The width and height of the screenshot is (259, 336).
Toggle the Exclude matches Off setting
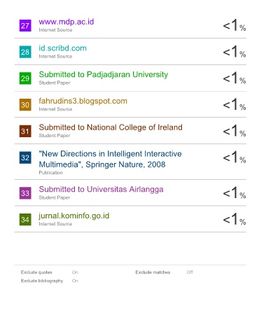(190, 272)
